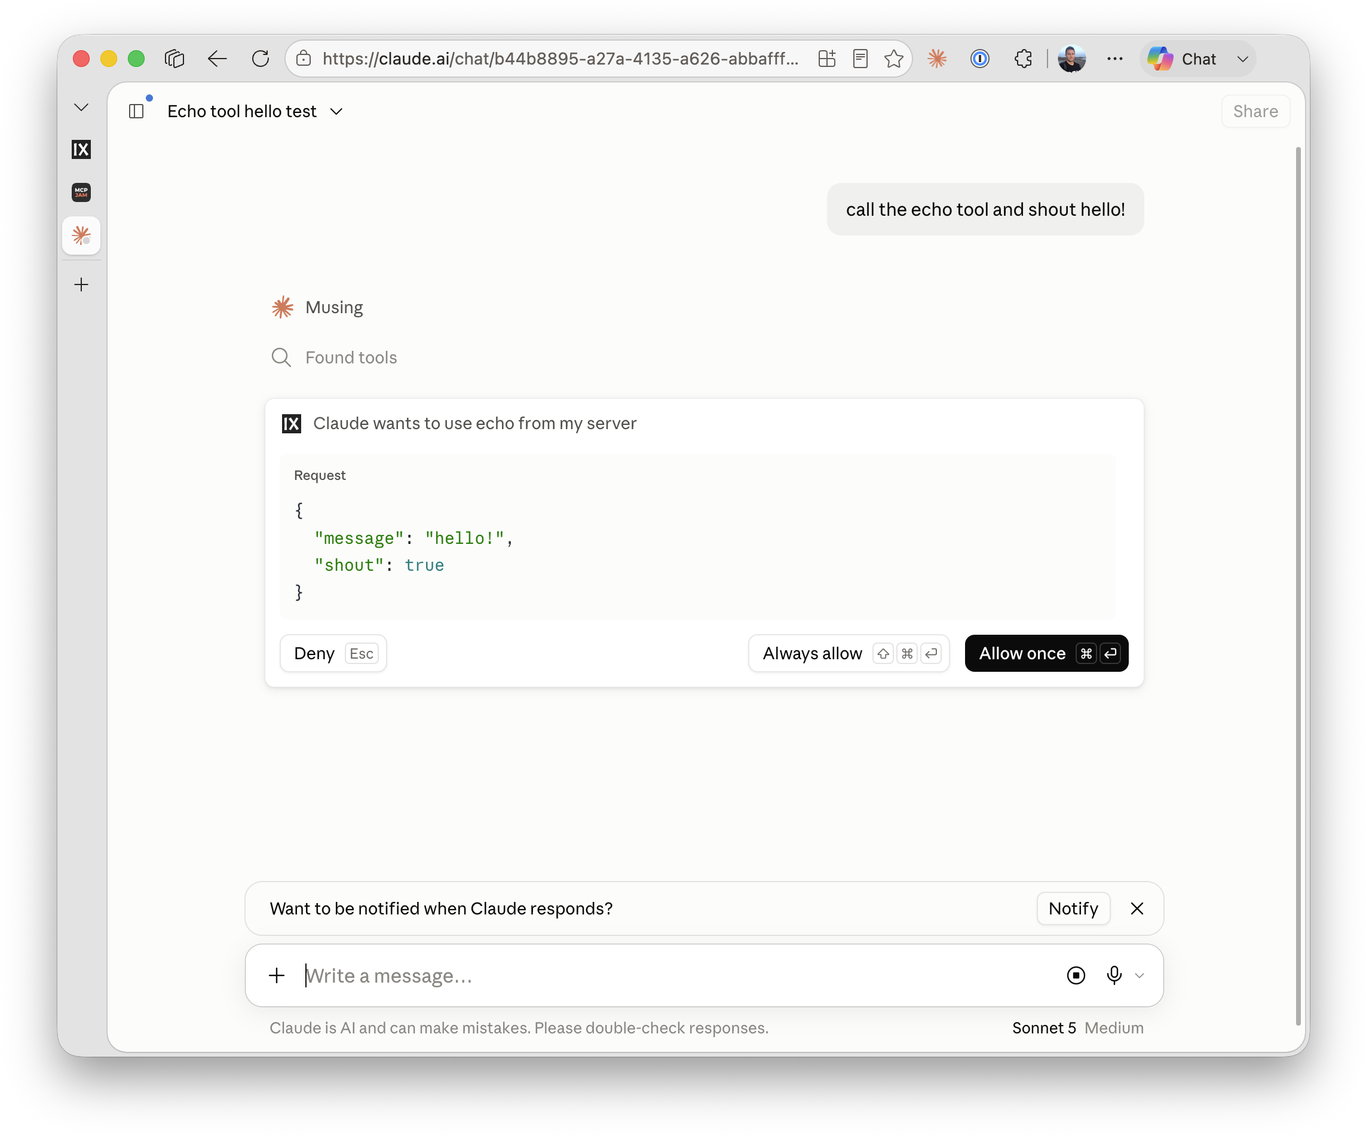Dismiss the notification prompt with the X
This screenshot has height=1135, width=1366.
1137,908
